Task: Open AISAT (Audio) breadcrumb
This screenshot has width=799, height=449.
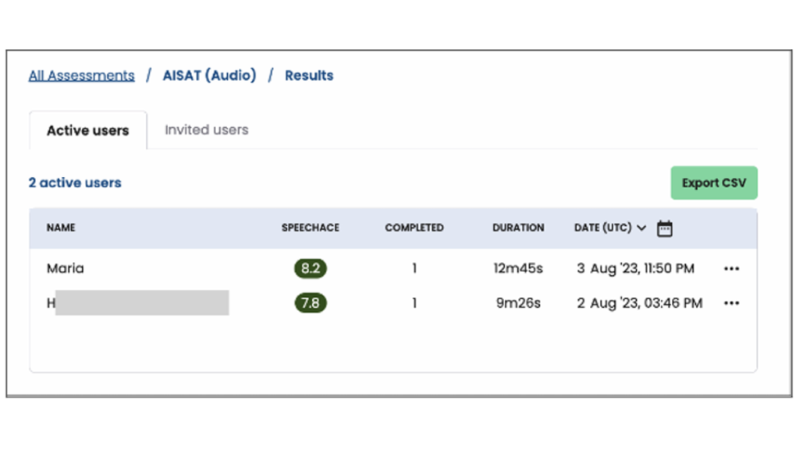Action: (209, 76)
